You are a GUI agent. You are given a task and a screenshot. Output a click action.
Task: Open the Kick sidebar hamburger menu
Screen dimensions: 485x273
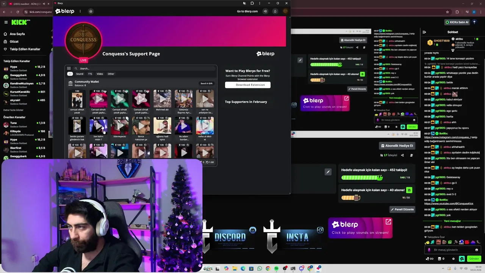coord(6,22)
